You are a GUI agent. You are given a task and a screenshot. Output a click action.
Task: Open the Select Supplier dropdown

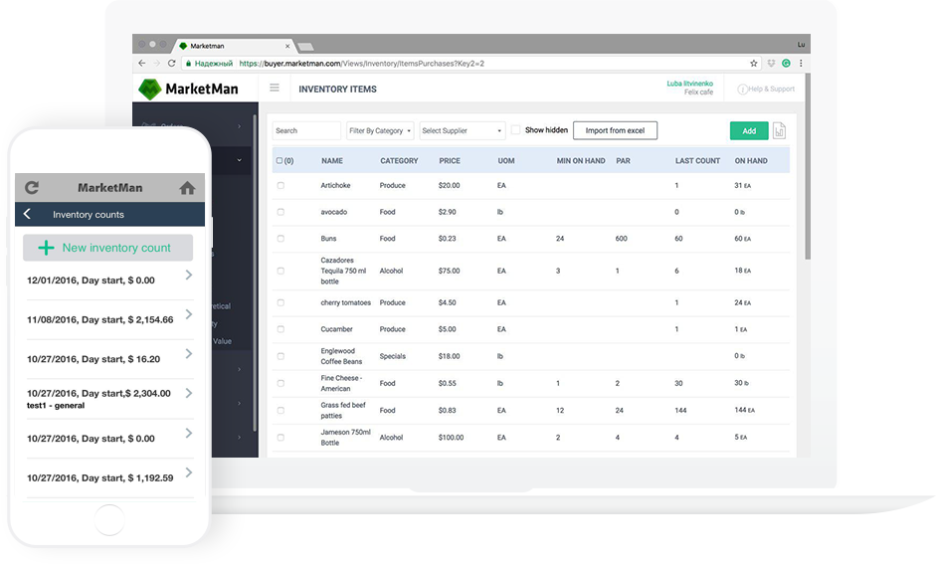click(462, 130)
